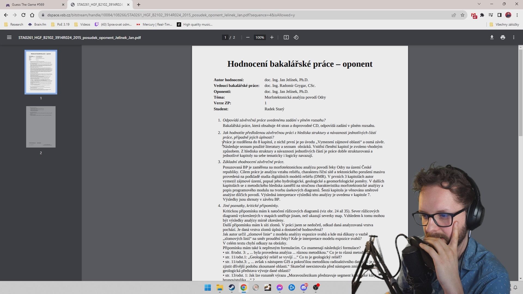Select the page 2 thumbnail
Screen dimensions: 523x294
(41, 127)
